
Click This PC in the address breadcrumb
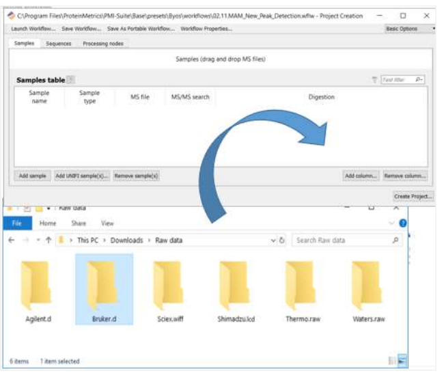pyautogui.click(x=87, y=240)
